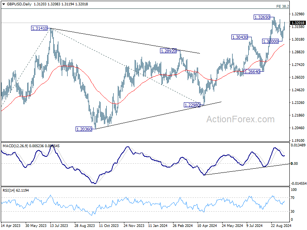This screenshot has height=230, width=307.
Task: Click the 22 Aug 2024 date label
Action: tap(281, 225)
